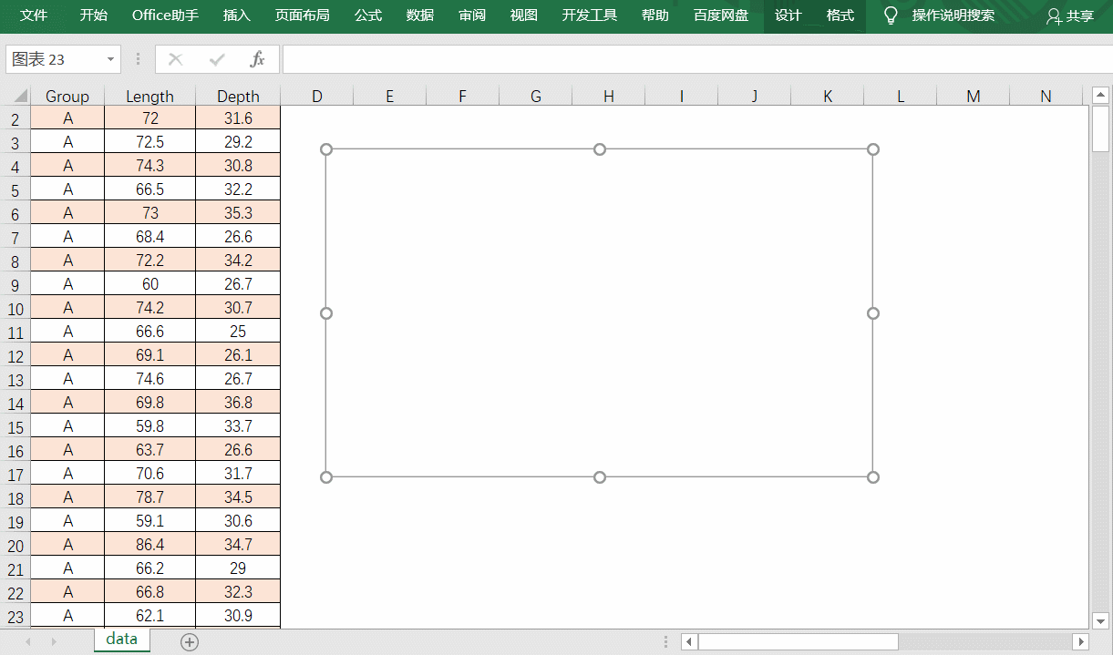Click the chart's bottom-middle resize handle
The image size is (1113, 655).
[600, 477]
